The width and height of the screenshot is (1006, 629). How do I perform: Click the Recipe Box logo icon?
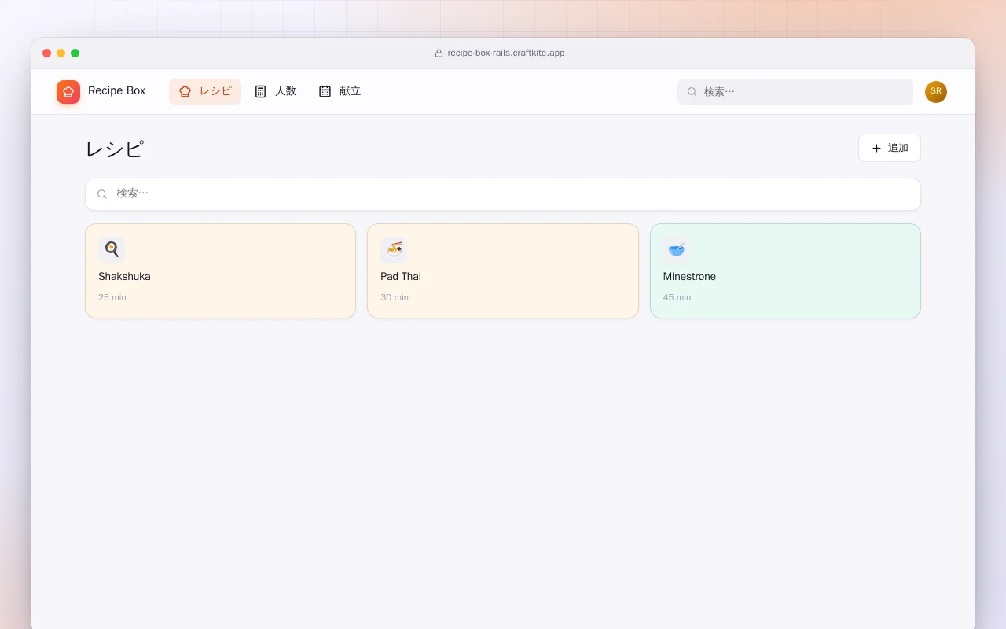tap(68, 92)
